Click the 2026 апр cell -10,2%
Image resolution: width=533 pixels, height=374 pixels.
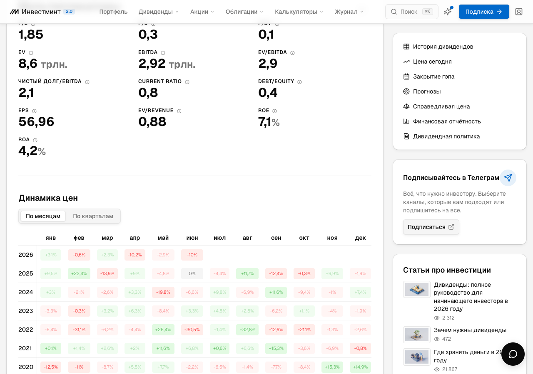pos(135,255)
